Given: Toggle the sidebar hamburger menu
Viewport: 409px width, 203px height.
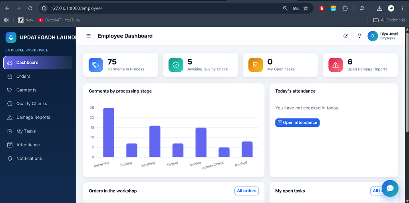Looking at the screenshot, I should point(88,36).
